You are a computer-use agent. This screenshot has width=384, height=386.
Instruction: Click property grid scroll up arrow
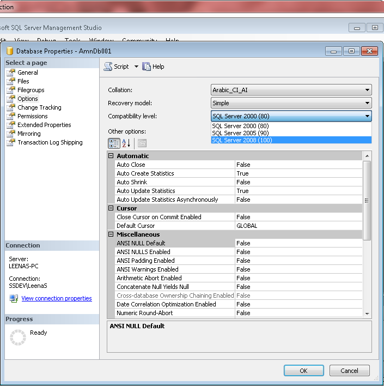(x=367, y=156)
